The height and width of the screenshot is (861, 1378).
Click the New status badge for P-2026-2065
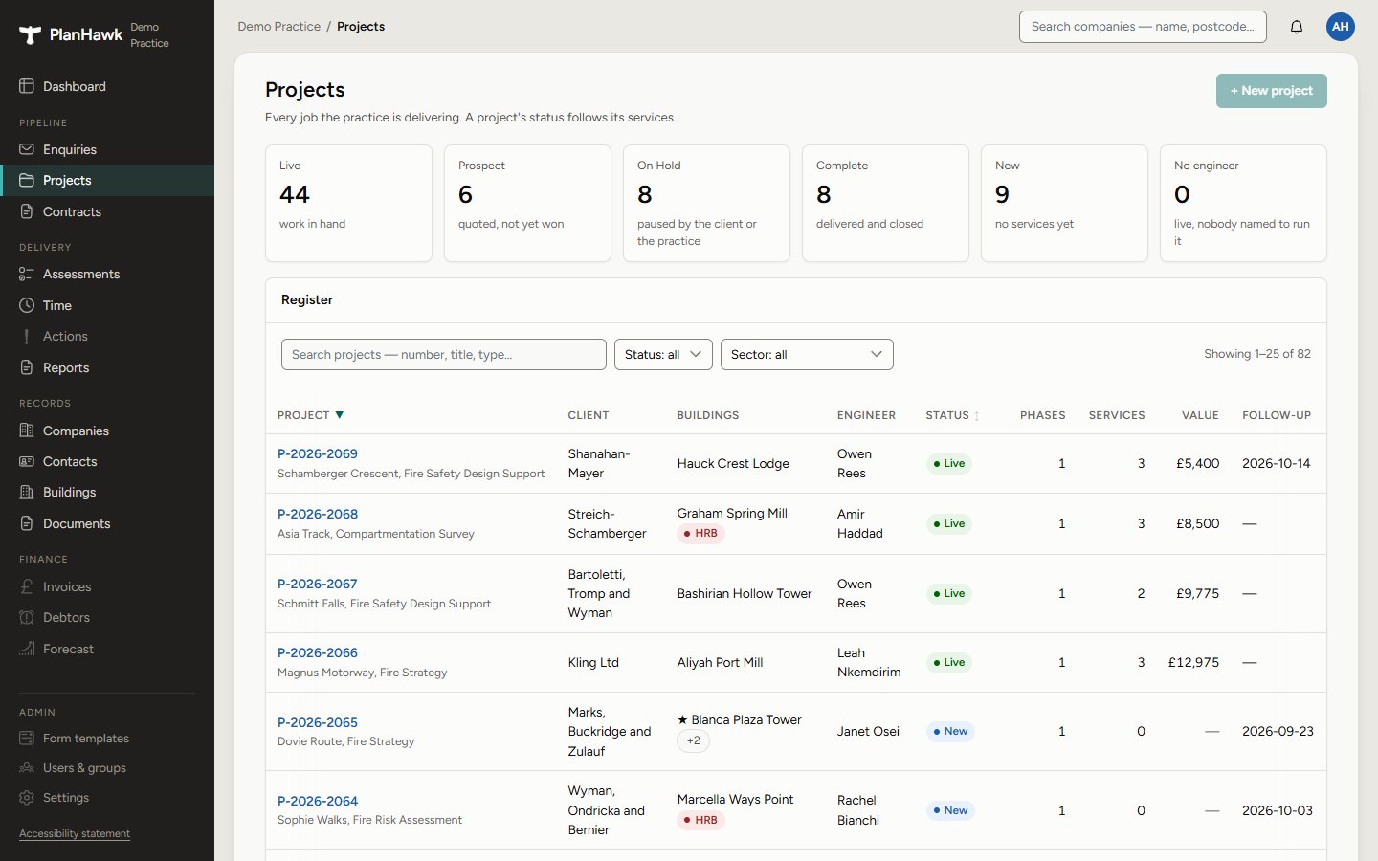[x=949, y=731]
